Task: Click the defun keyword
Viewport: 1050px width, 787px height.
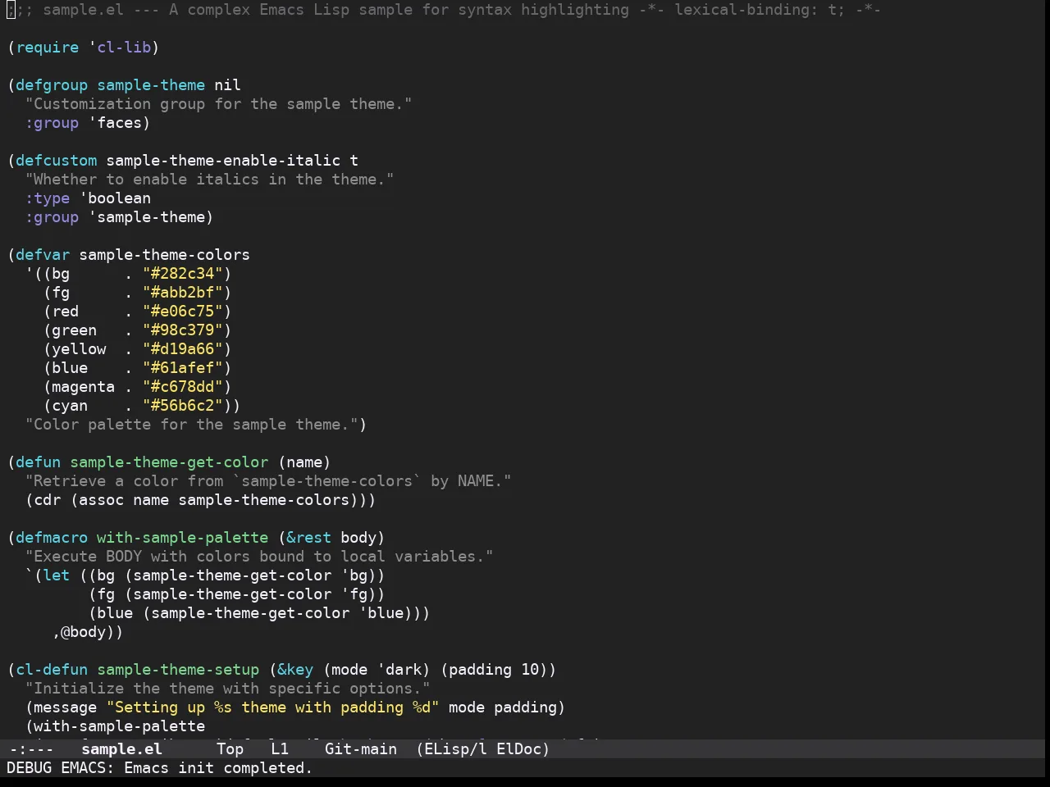Action: [x=39, y=462]
